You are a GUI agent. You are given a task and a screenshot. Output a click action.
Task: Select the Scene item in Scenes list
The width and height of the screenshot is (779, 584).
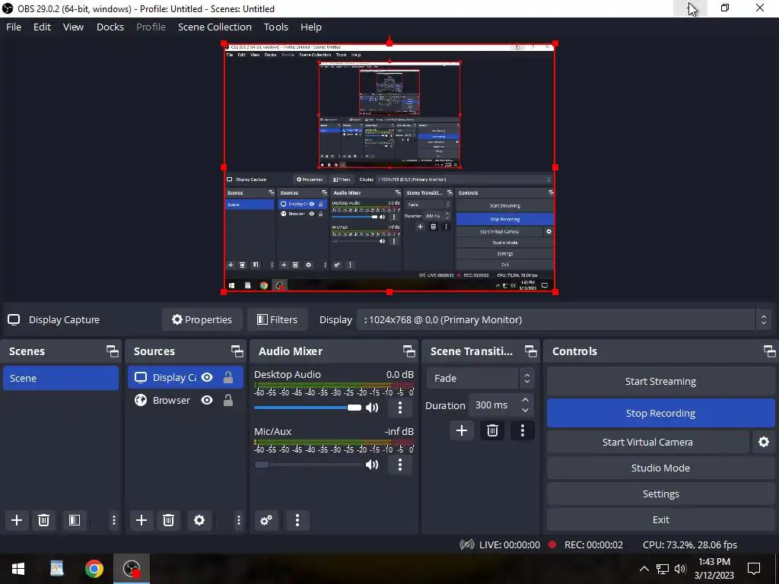click(61, 378)
